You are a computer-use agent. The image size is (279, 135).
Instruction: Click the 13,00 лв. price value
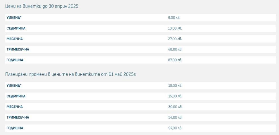point(175,28)
